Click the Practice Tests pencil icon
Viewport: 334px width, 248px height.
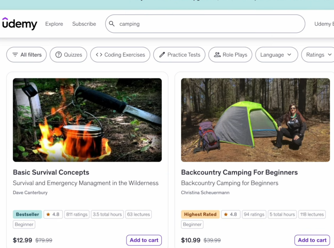162,55
